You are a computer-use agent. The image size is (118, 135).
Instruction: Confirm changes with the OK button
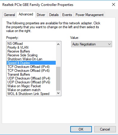pos(81,129)
